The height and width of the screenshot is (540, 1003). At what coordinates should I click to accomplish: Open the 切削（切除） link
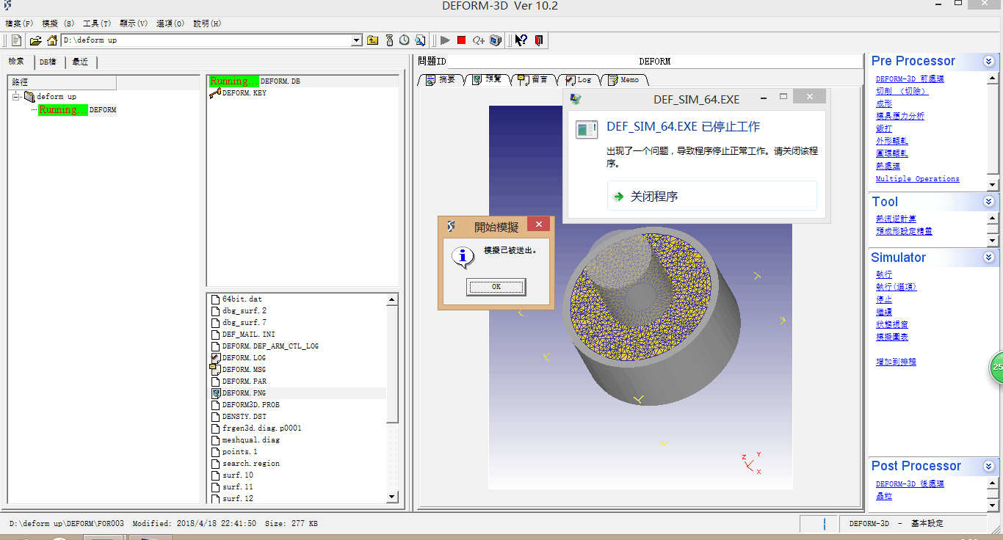(902, 92)
